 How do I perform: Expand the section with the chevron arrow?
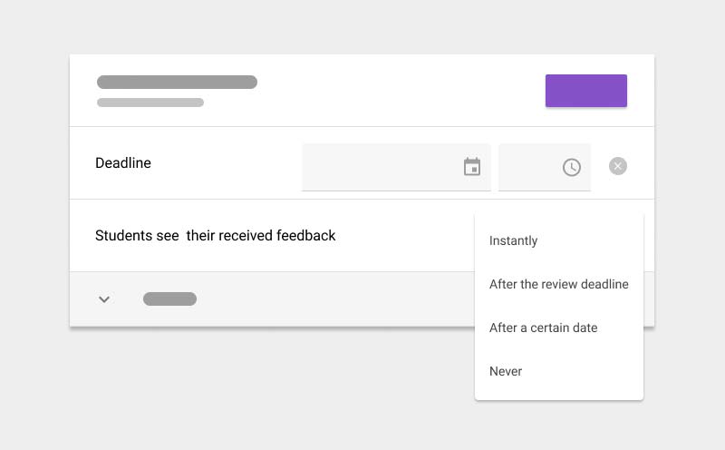(104, 299)
